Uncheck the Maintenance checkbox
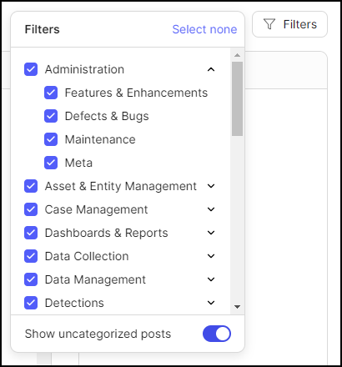This screenshot has height=367, width=342. [51, 139]
